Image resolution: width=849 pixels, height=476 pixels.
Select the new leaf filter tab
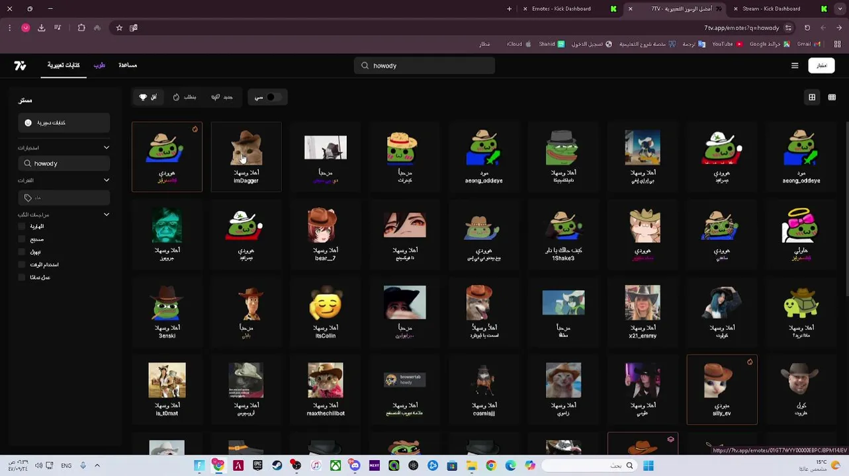click(x=222, y=97)
